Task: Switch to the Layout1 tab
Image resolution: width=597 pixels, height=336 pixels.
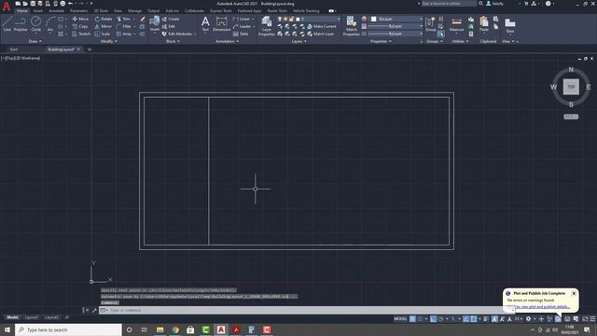Action: (x=31, y=317)
